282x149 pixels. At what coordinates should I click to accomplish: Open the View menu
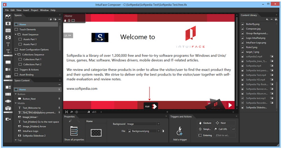pos(19,10)
